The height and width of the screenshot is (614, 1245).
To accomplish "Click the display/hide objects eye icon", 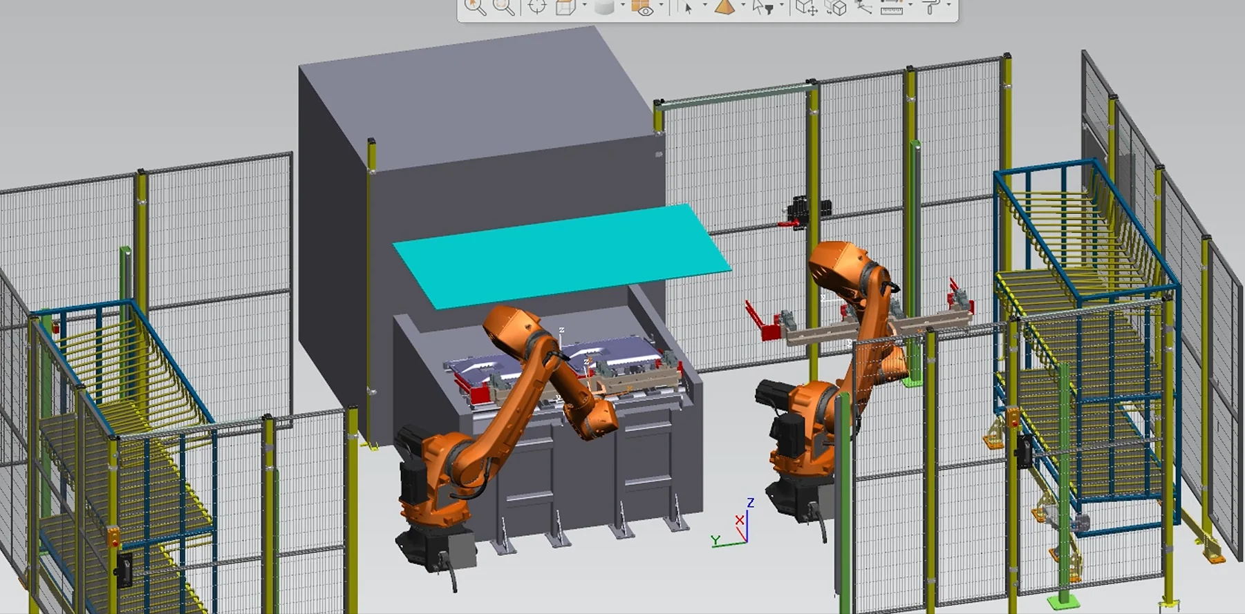I will pos(643,7).
